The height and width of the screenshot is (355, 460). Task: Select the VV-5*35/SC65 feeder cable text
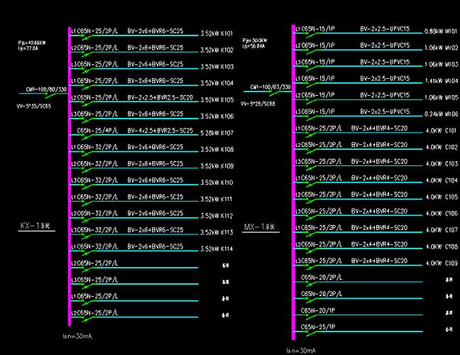pyautogui.click(x=35, y=105)
